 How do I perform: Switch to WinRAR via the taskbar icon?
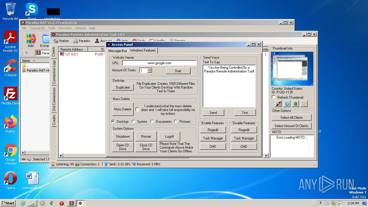[x=71, y=203]
